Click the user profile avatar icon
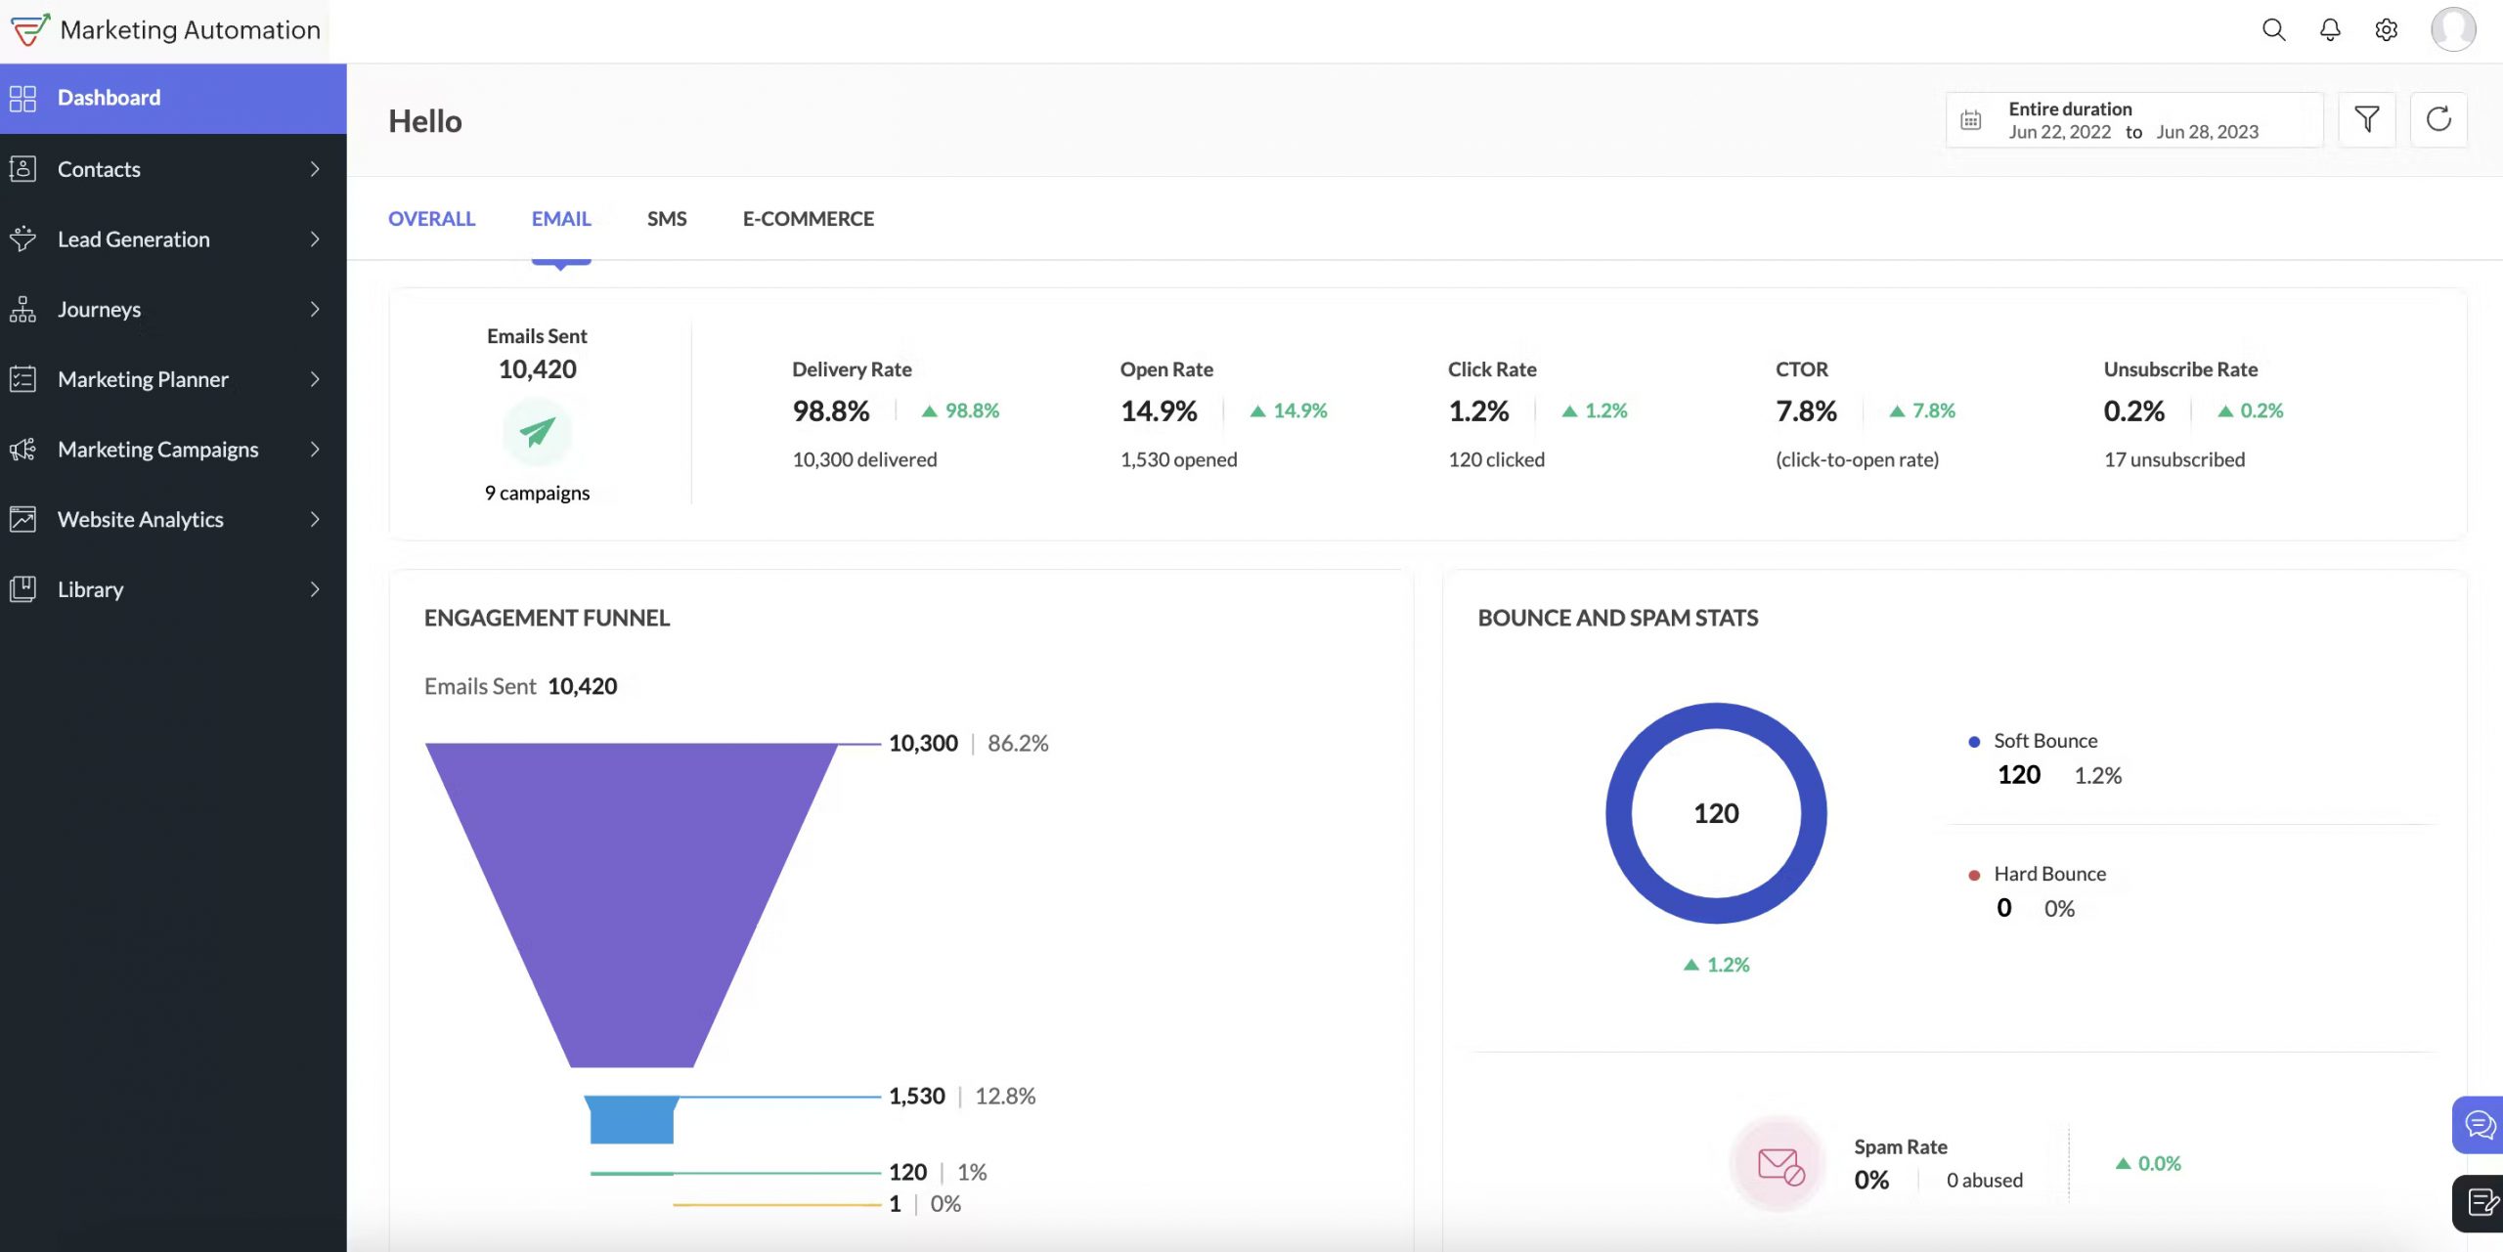 (x=2453, y=28)
